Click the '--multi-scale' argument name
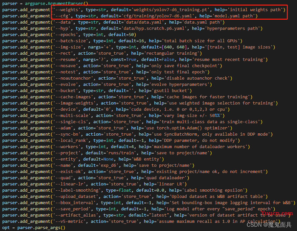 click(72, 116)
